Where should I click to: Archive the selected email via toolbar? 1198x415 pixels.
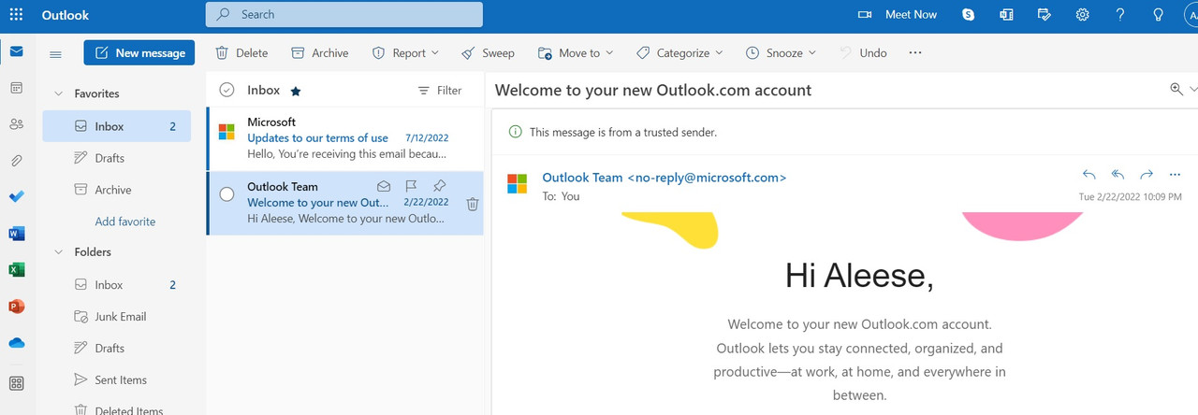pyautogui.click(x=319, y=53)
